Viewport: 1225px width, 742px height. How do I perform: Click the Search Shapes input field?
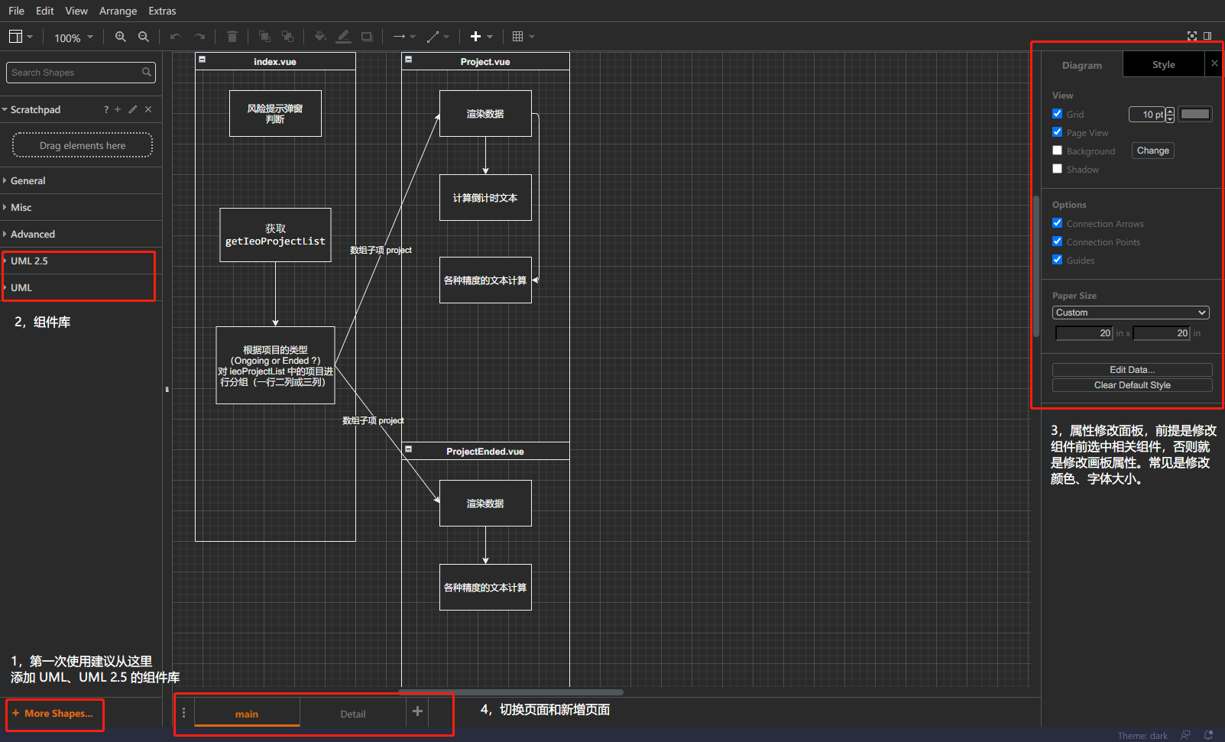[x=75, y=73]
